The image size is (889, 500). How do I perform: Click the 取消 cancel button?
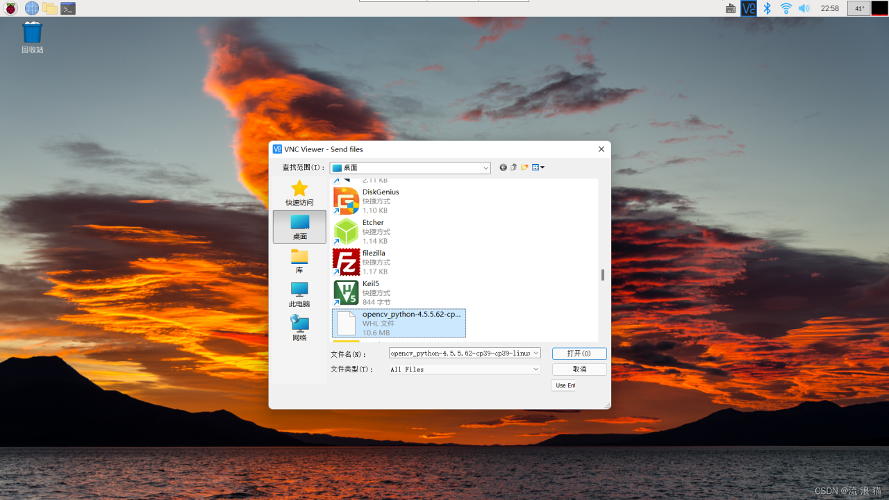pyautogui.click(x=579, y=369)
